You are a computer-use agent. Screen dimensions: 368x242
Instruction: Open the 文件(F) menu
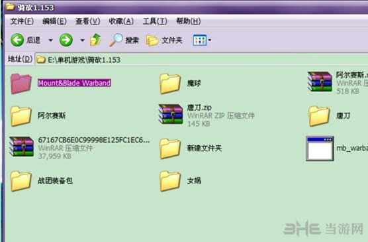[22, 21]
